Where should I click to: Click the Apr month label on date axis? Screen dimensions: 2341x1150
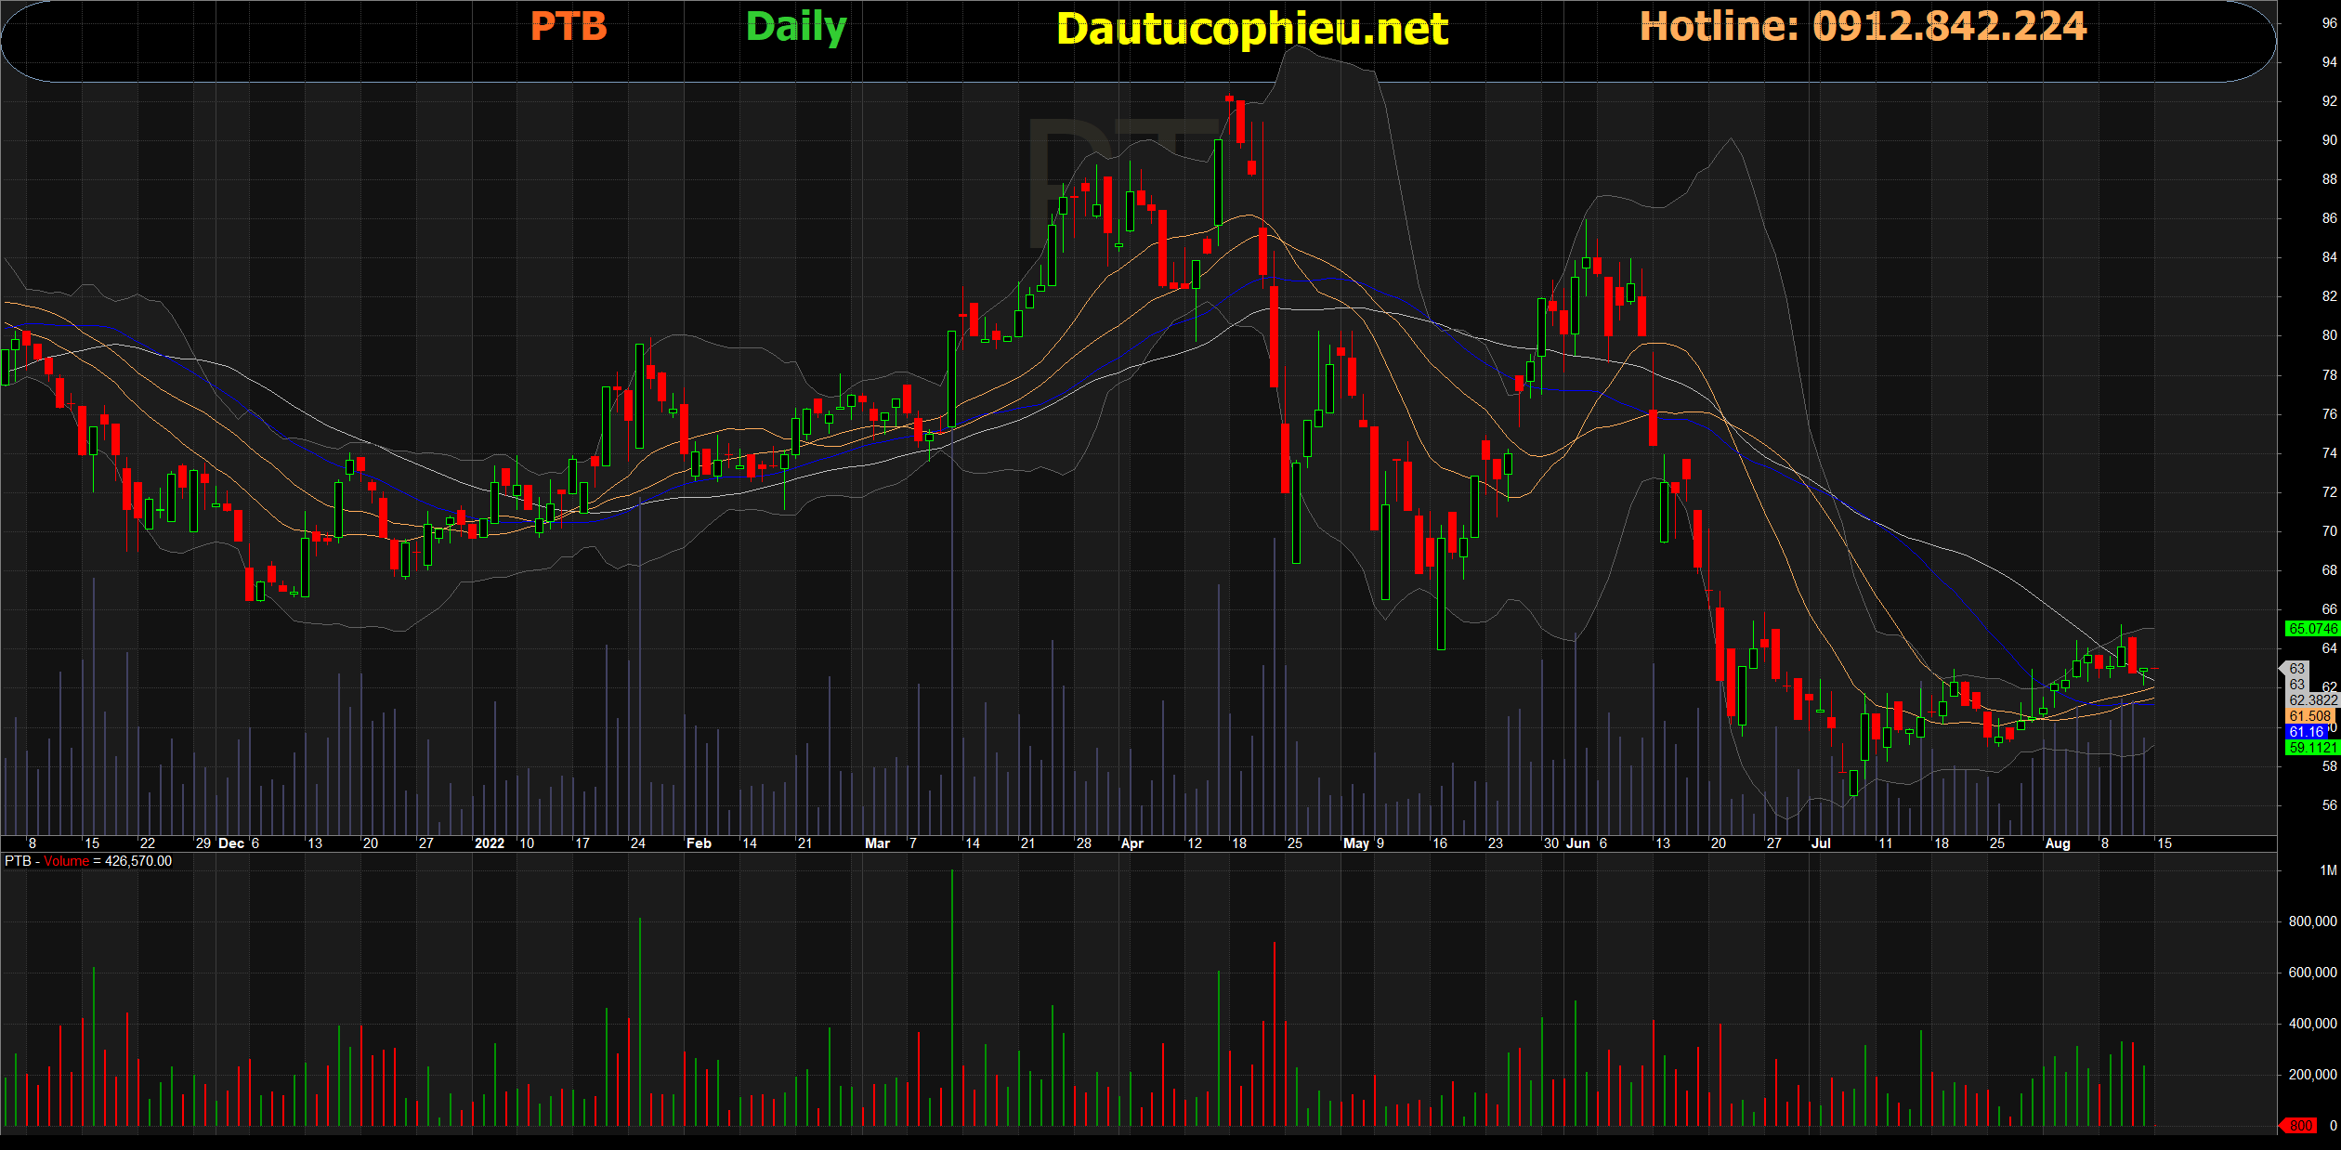pyautogui.click(x=1131, y=843)
